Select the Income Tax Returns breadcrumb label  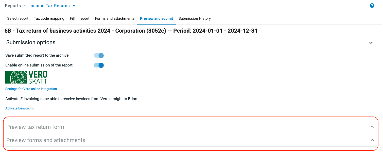pos(49,5)
